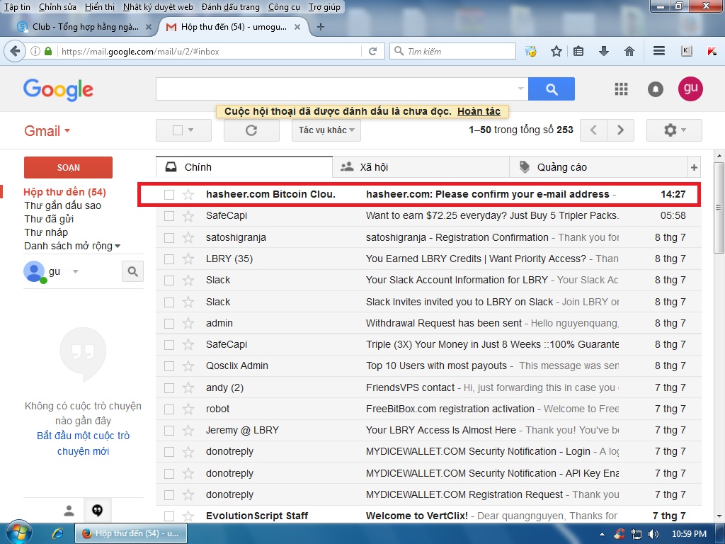Show the site identity lock icon
The height and width of the screenshot is (544, 725).
tap(48, 51)
